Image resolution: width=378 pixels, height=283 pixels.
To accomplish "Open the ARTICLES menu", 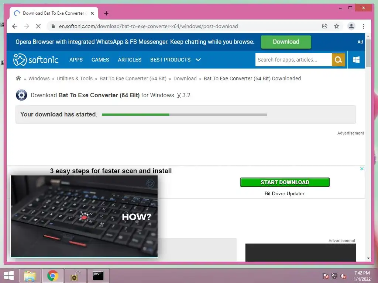I will [130, 60].
